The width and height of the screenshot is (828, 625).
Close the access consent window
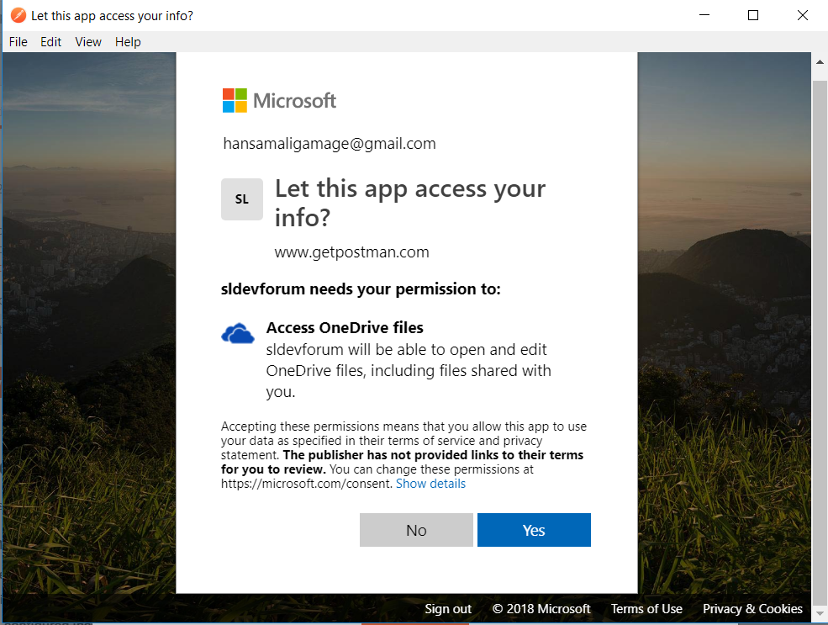[802, 15]
